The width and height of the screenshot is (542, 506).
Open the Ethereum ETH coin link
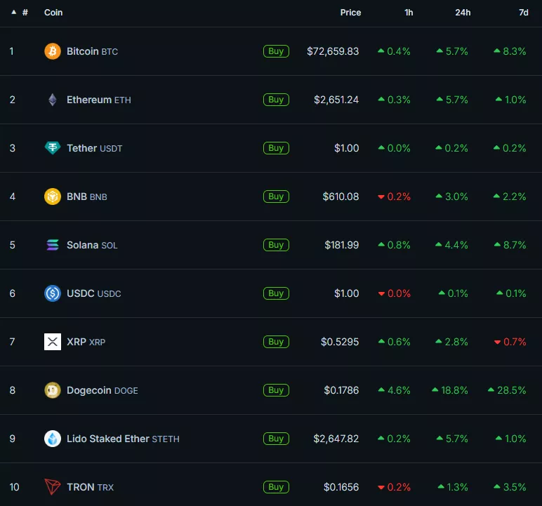coord(98,100)
